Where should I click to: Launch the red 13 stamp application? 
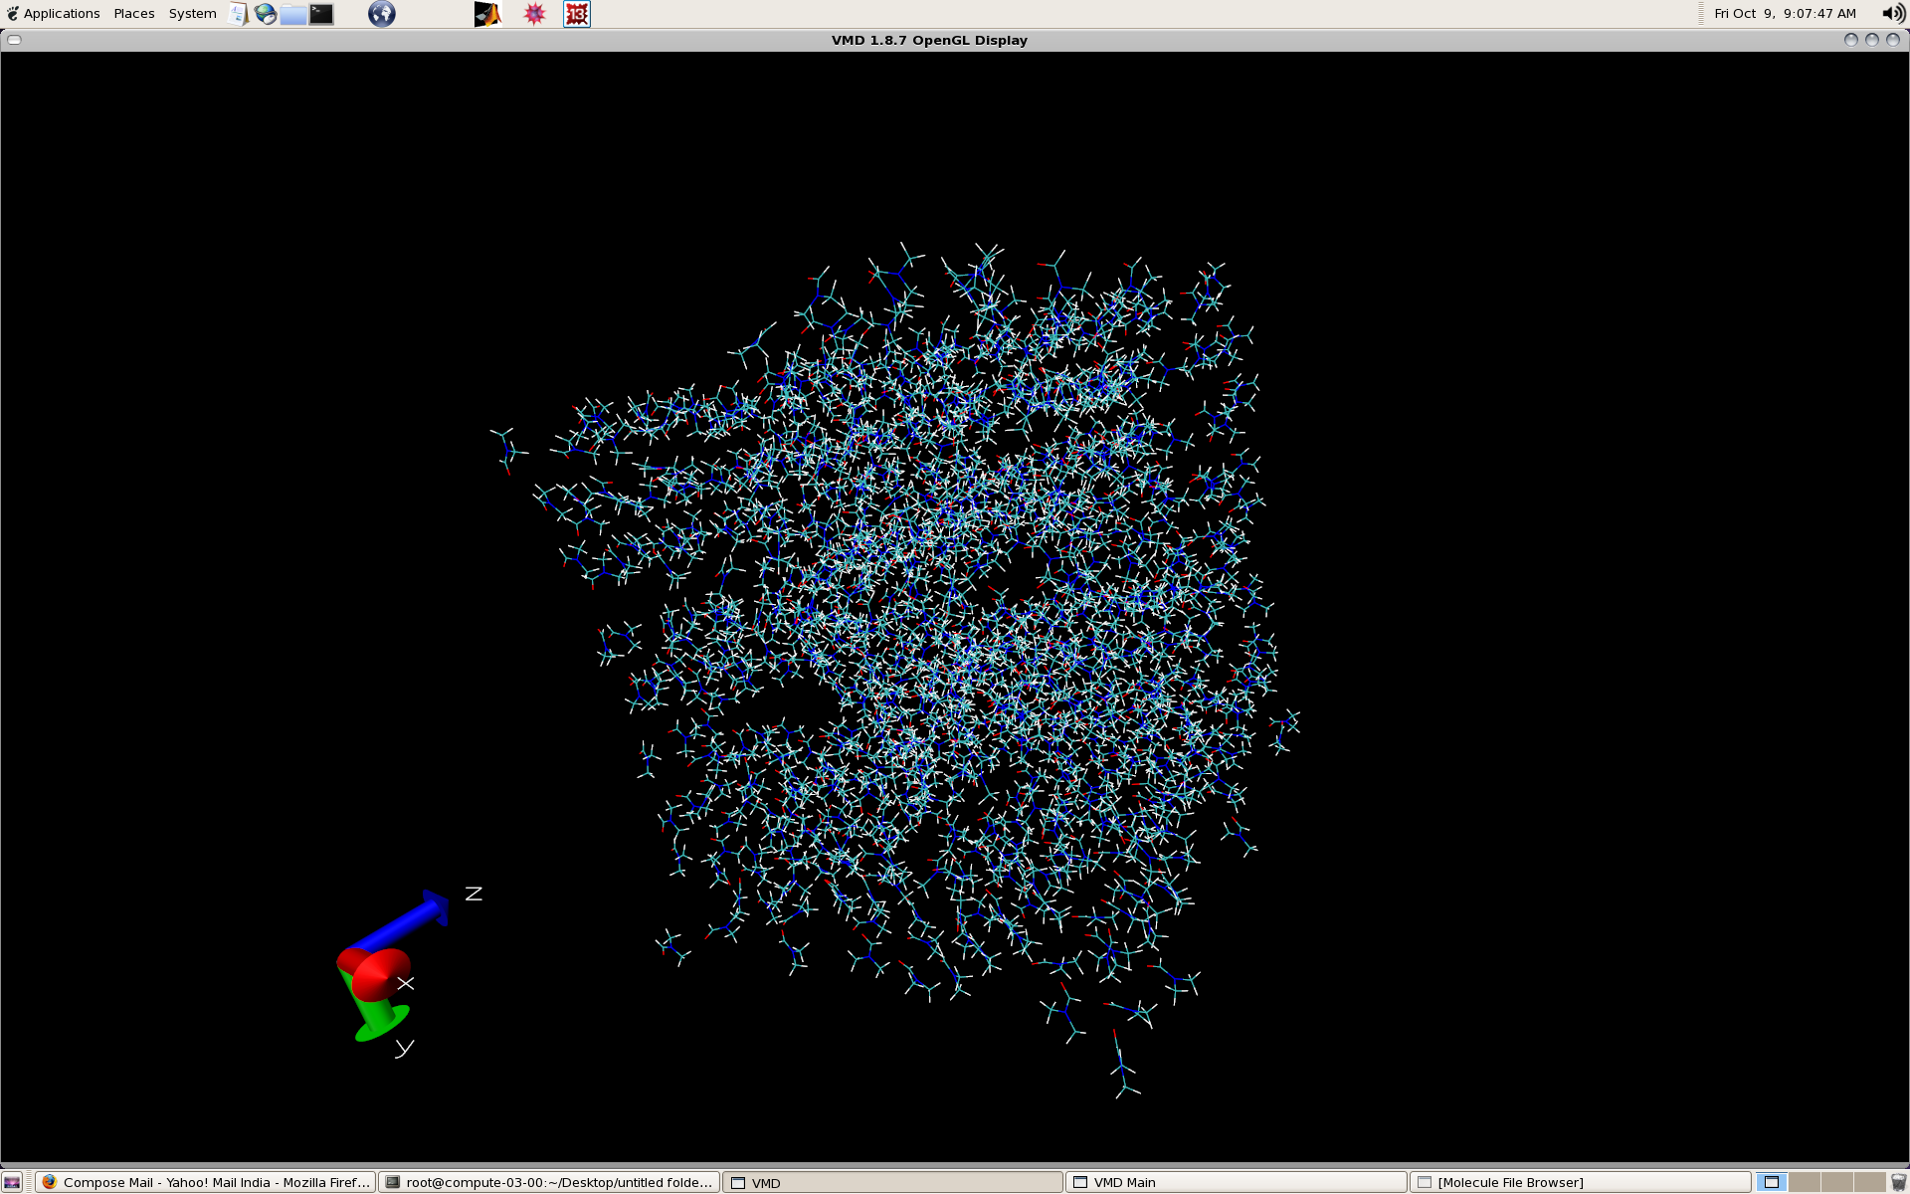pyautogui.click(x=577, y=14)
